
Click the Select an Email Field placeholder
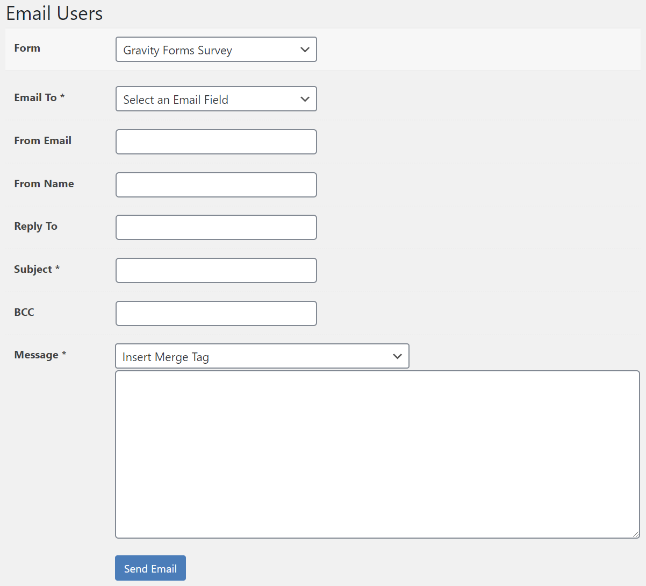[176, 99]
